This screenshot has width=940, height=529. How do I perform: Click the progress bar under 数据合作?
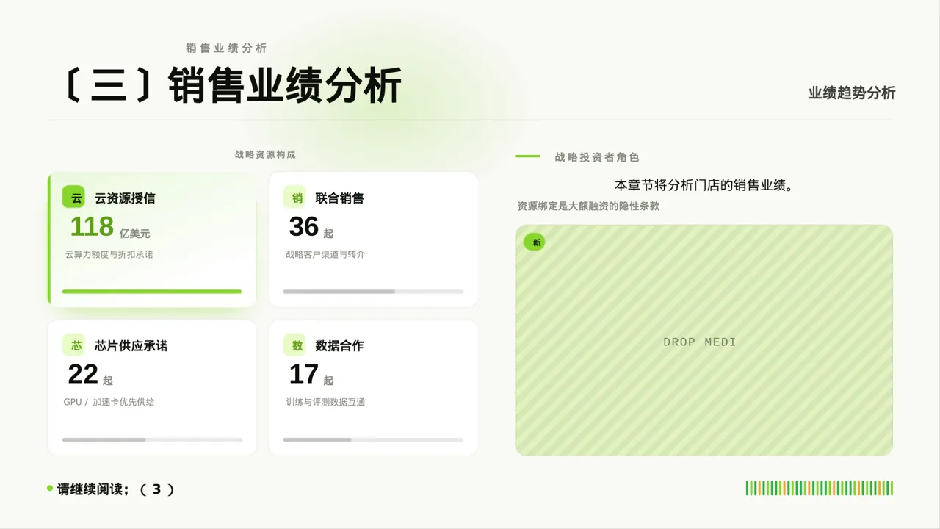click(373, 439)
